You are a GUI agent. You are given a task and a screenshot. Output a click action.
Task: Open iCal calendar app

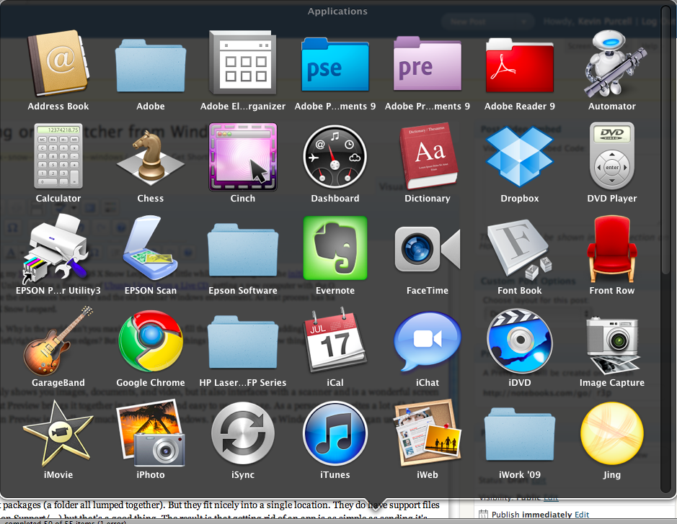pos(335,340)
